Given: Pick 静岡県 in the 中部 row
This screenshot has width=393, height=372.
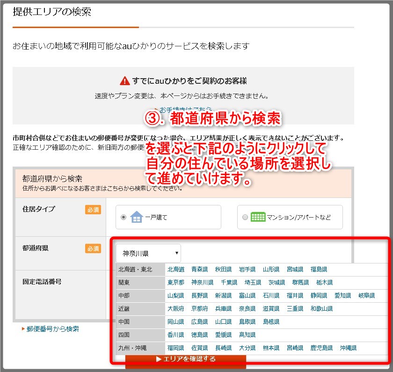Looking at the screenshot, I should pyautogui.click(x=319, y=295).
